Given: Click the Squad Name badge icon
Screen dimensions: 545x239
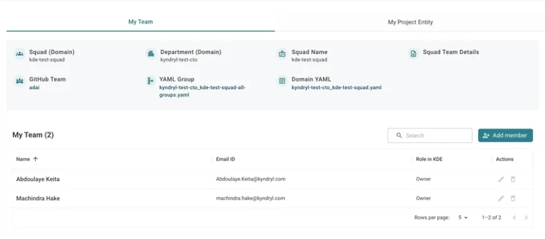Looking at the screenshot, I should (282, 53).
